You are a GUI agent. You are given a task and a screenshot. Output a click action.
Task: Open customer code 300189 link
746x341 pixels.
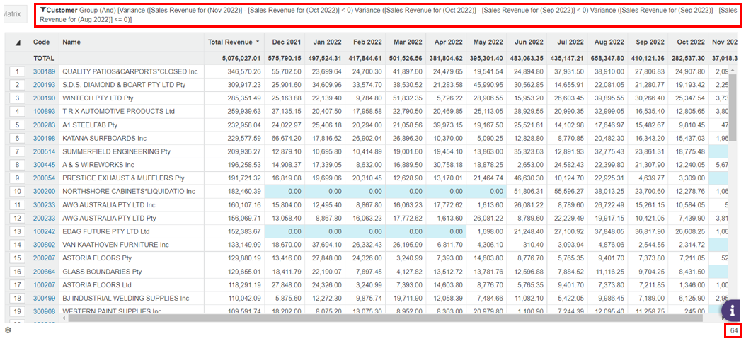[x=42, y=72]
